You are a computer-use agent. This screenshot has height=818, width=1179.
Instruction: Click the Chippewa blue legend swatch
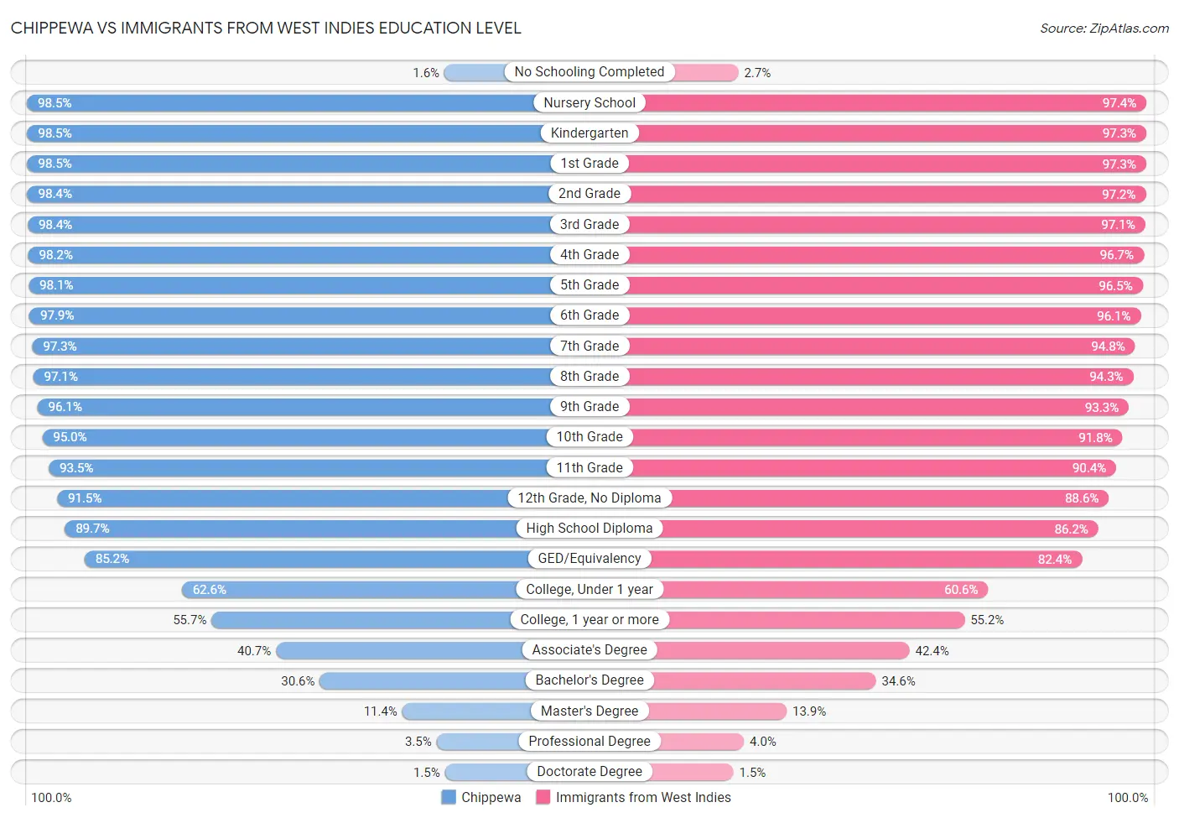(449, 797)
